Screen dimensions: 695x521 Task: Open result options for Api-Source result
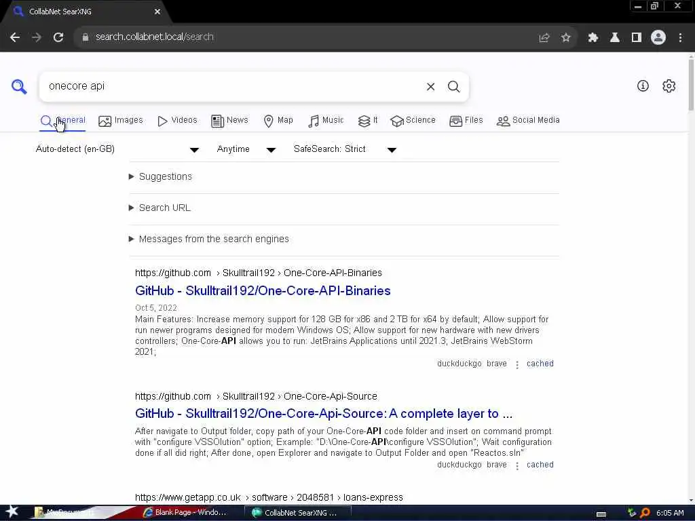click(516, 465)
